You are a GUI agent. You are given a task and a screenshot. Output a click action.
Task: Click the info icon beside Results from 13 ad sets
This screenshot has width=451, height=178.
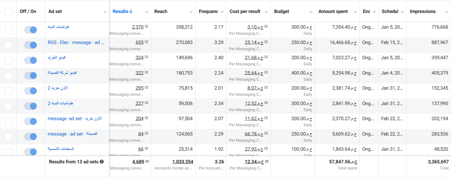coord(102,162)
